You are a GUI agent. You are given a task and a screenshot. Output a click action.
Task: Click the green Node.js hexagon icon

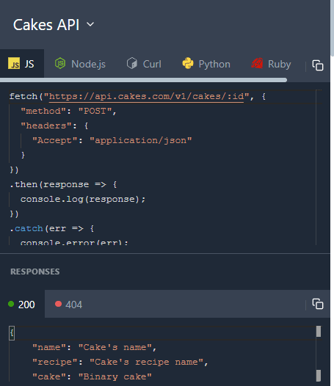[60, 63]
